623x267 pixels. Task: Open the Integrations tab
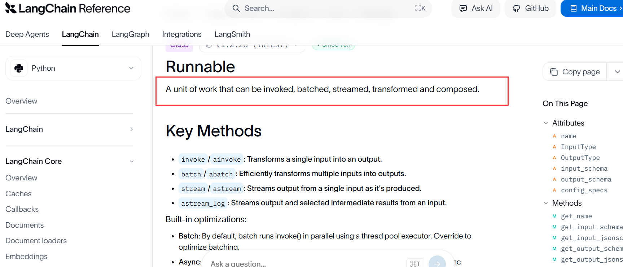[x=182, y=34]
